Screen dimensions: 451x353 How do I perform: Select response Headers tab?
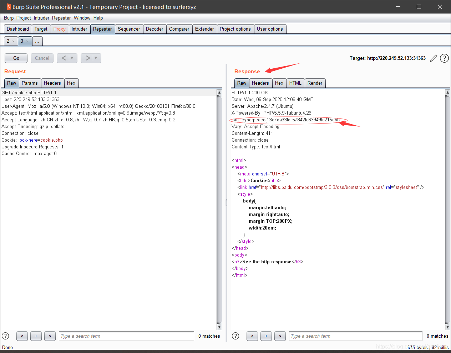[x=260, y=83]
